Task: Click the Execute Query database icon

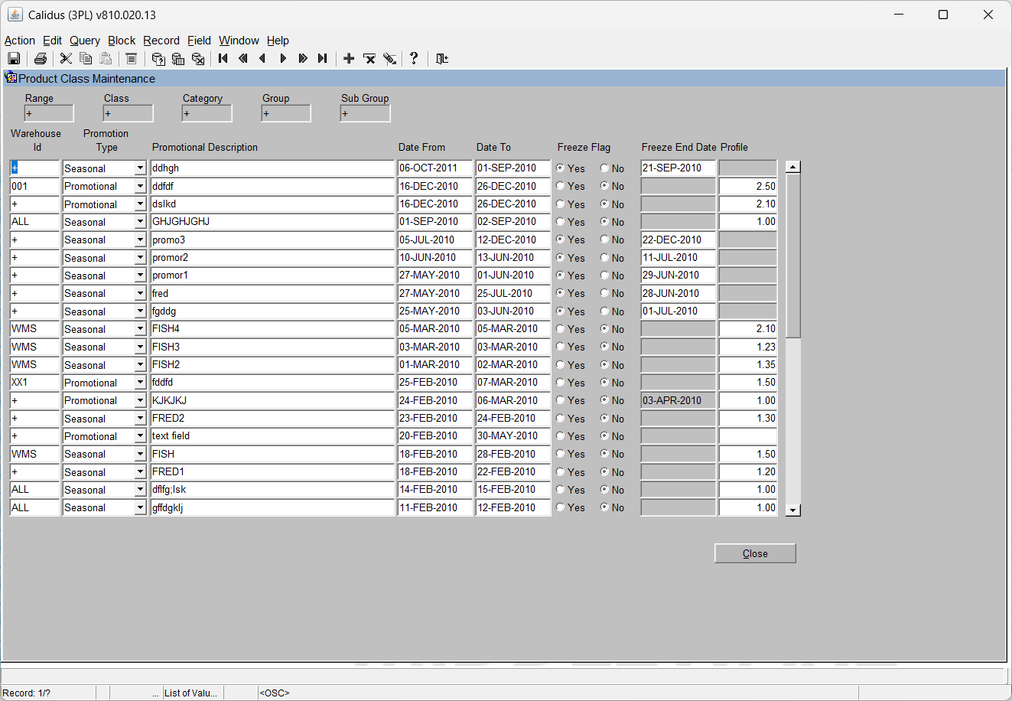Action: point(178,58)
